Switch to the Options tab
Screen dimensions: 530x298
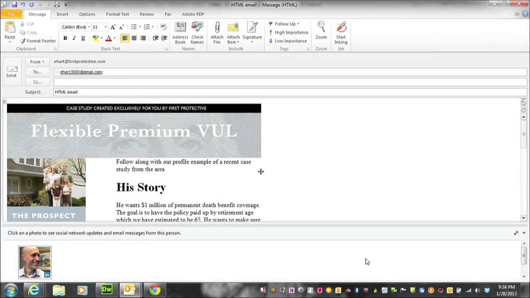[87, 14]
